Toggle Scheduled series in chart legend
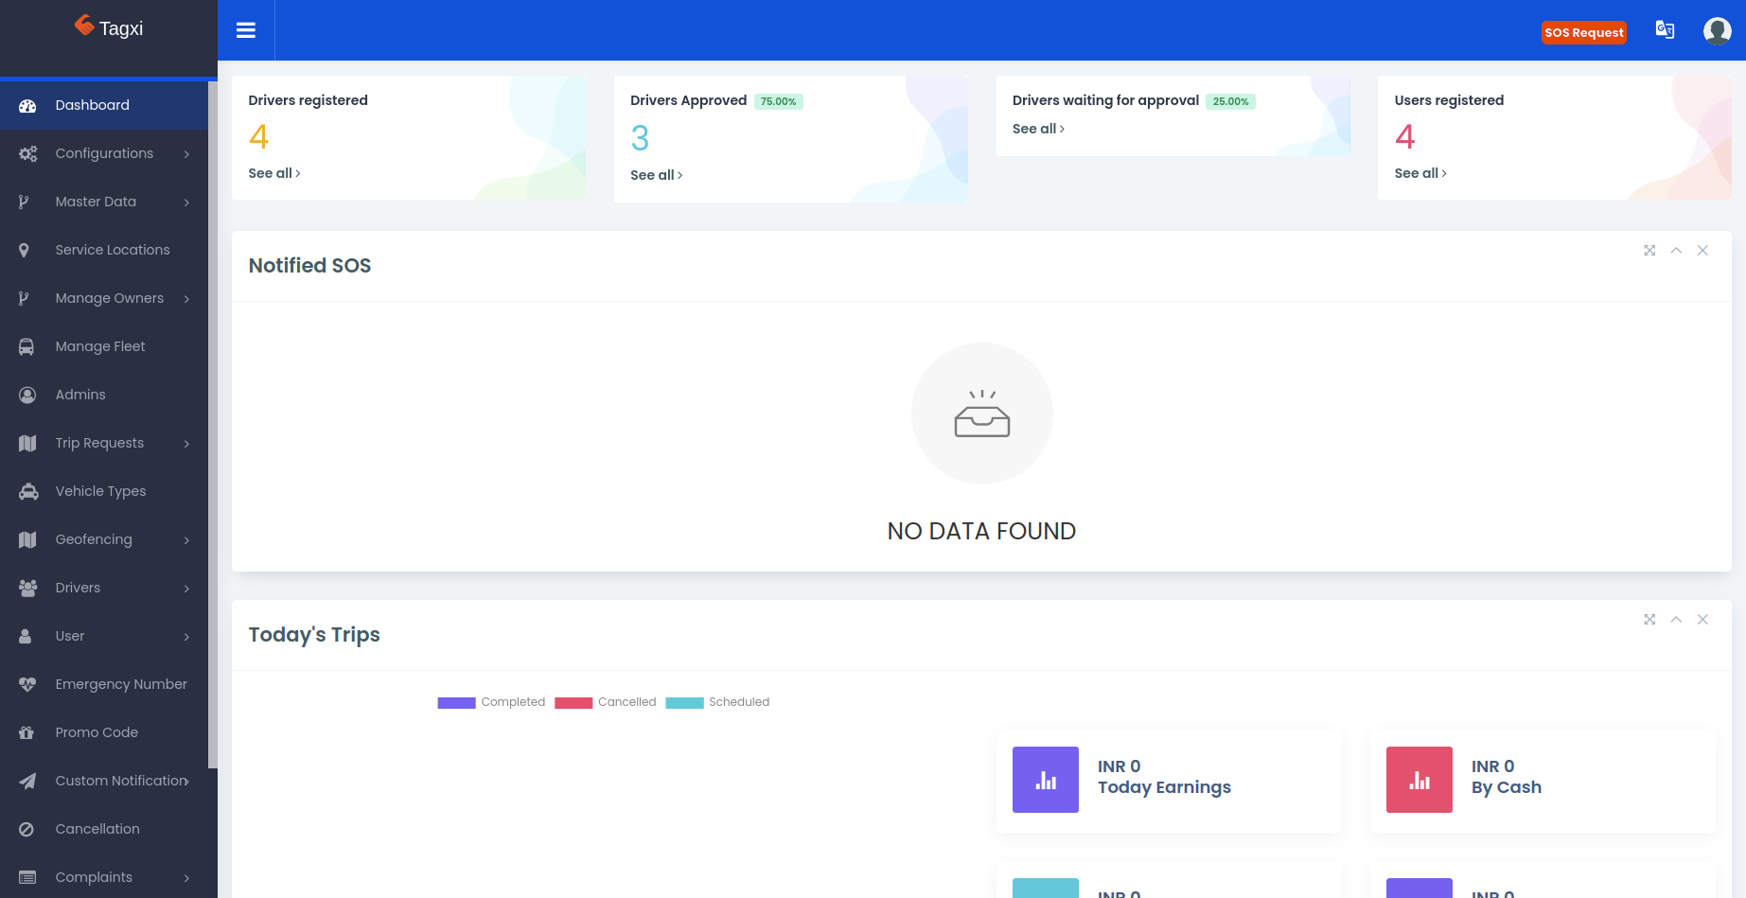 pyautogui.click(x=717, y=702)
